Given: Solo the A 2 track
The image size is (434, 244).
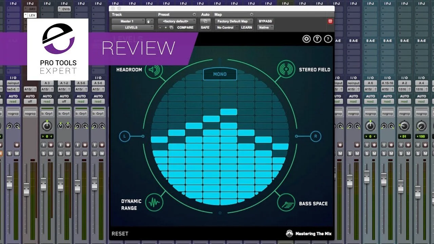Looking at the screenshot, I should (x=401, y=154).
